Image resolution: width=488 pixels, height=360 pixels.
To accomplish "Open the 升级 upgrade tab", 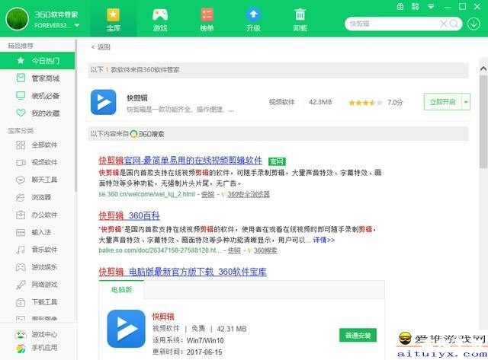I will coord(253,21).
